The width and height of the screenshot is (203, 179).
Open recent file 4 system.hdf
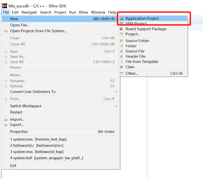61,158
